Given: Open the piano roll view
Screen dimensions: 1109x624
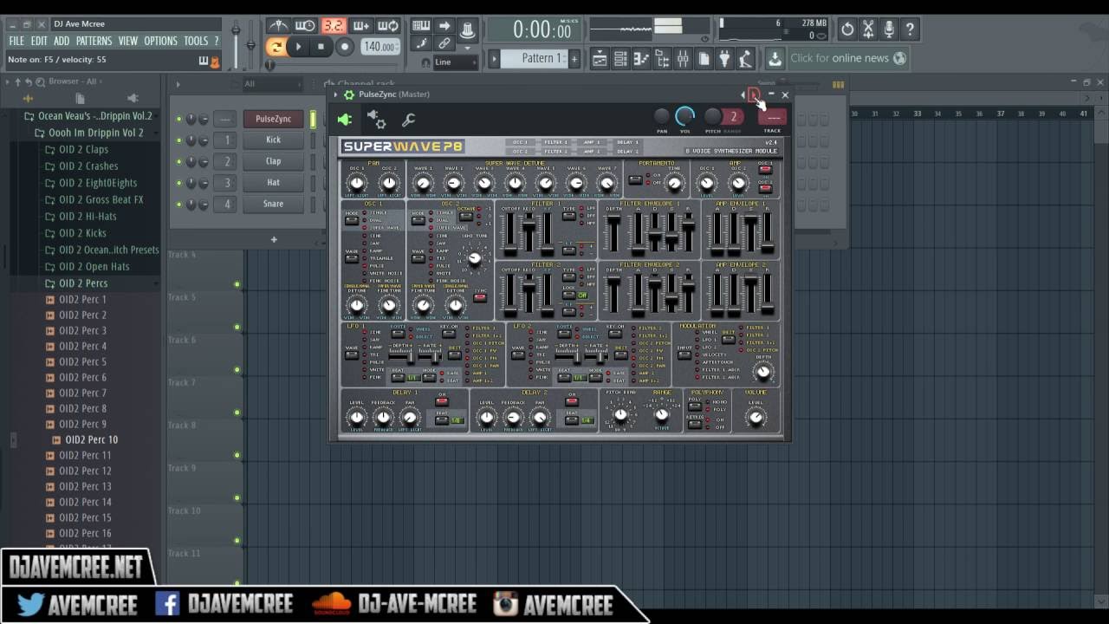Looking at the screenshot, I should coord(641,59).
